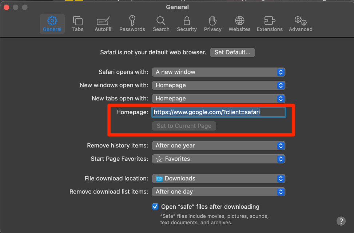354x233 pixels.
Task: Open AutoFill preferences
Action: coord(103,24)
